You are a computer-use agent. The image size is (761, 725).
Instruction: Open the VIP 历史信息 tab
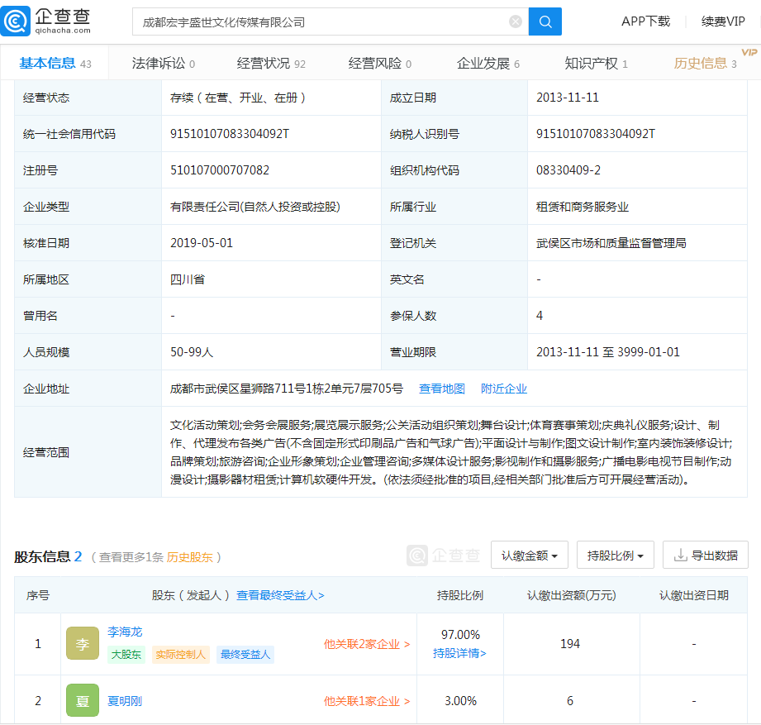pos(705,63)
